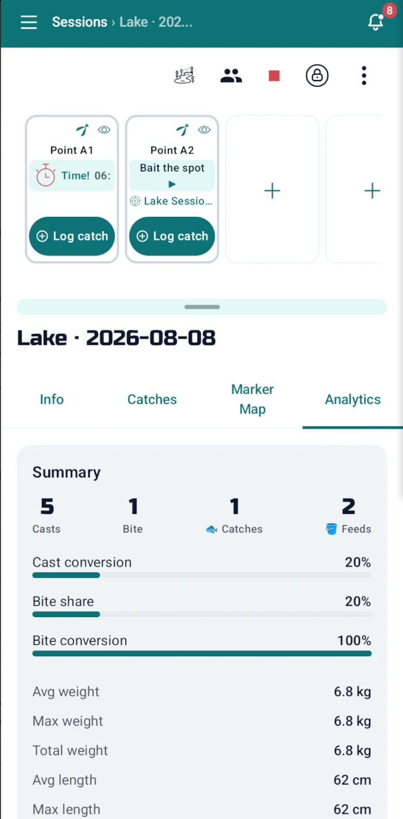Open the session participants people icon
The height and width of the screenshot is (819, 403).
point(231,76)
